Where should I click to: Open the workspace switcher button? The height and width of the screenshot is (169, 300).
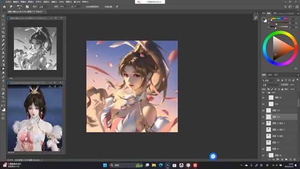[x=291, y=7]
